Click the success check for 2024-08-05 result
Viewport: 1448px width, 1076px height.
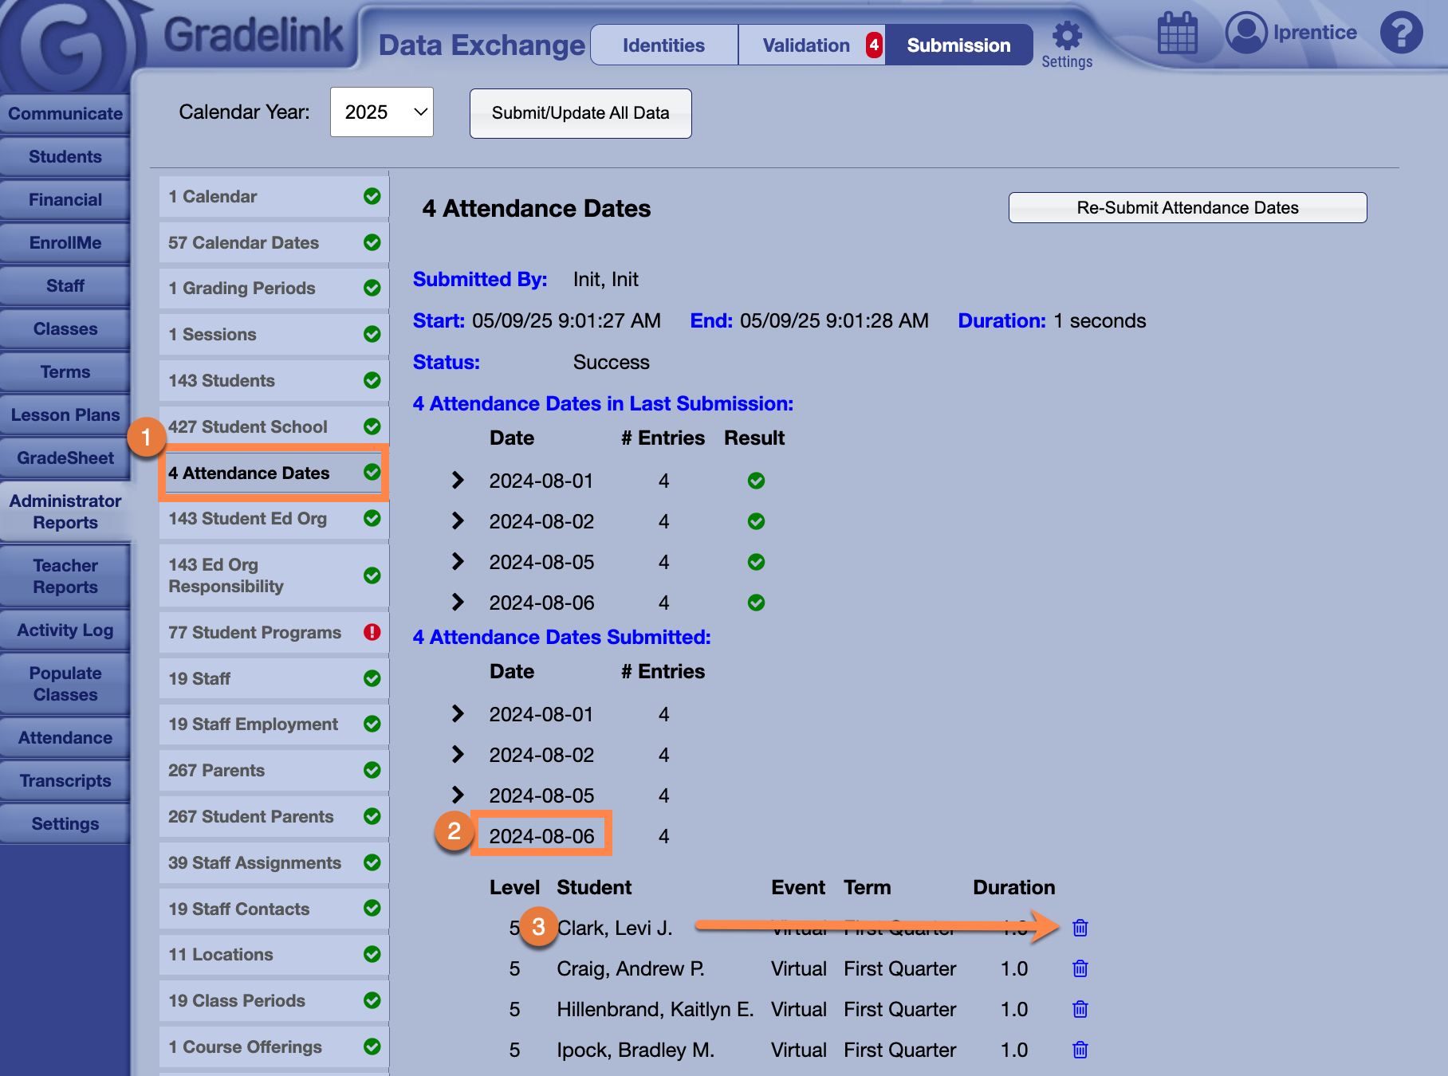pos(756,562)
